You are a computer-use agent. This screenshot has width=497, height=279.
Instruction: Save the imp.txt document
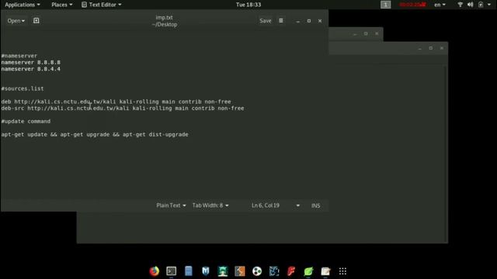266,21
